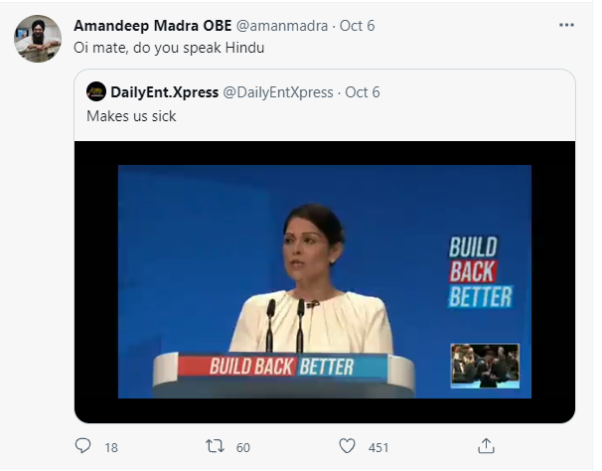
Task: Play the Build Back Better speech video
Action: [325, 276]
